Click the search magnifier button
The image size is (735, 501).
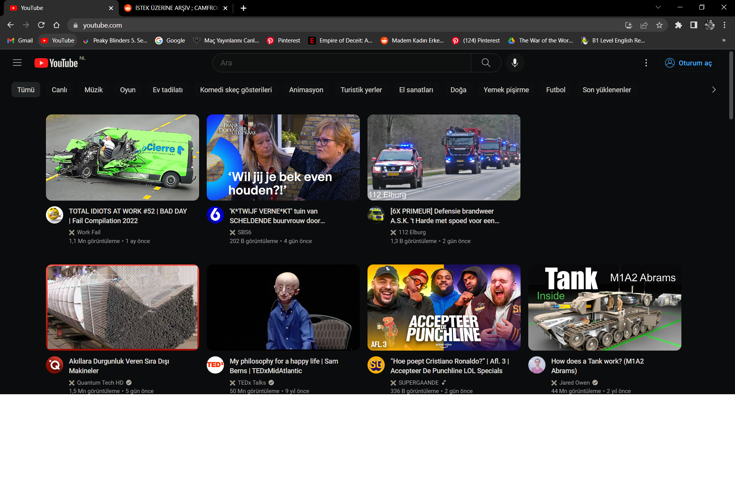click(486, 63)
